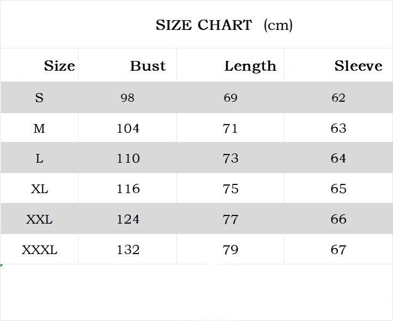Click the length value 73
Viewport: 393px width, 321px height.
231,158
